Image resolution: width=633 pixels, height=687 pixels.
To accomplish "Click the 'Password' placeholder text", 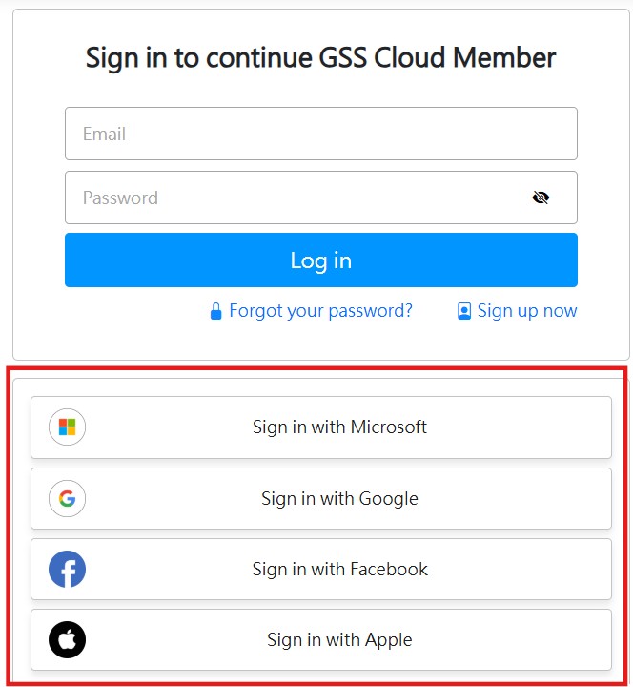I will click(x=120, y=198).
